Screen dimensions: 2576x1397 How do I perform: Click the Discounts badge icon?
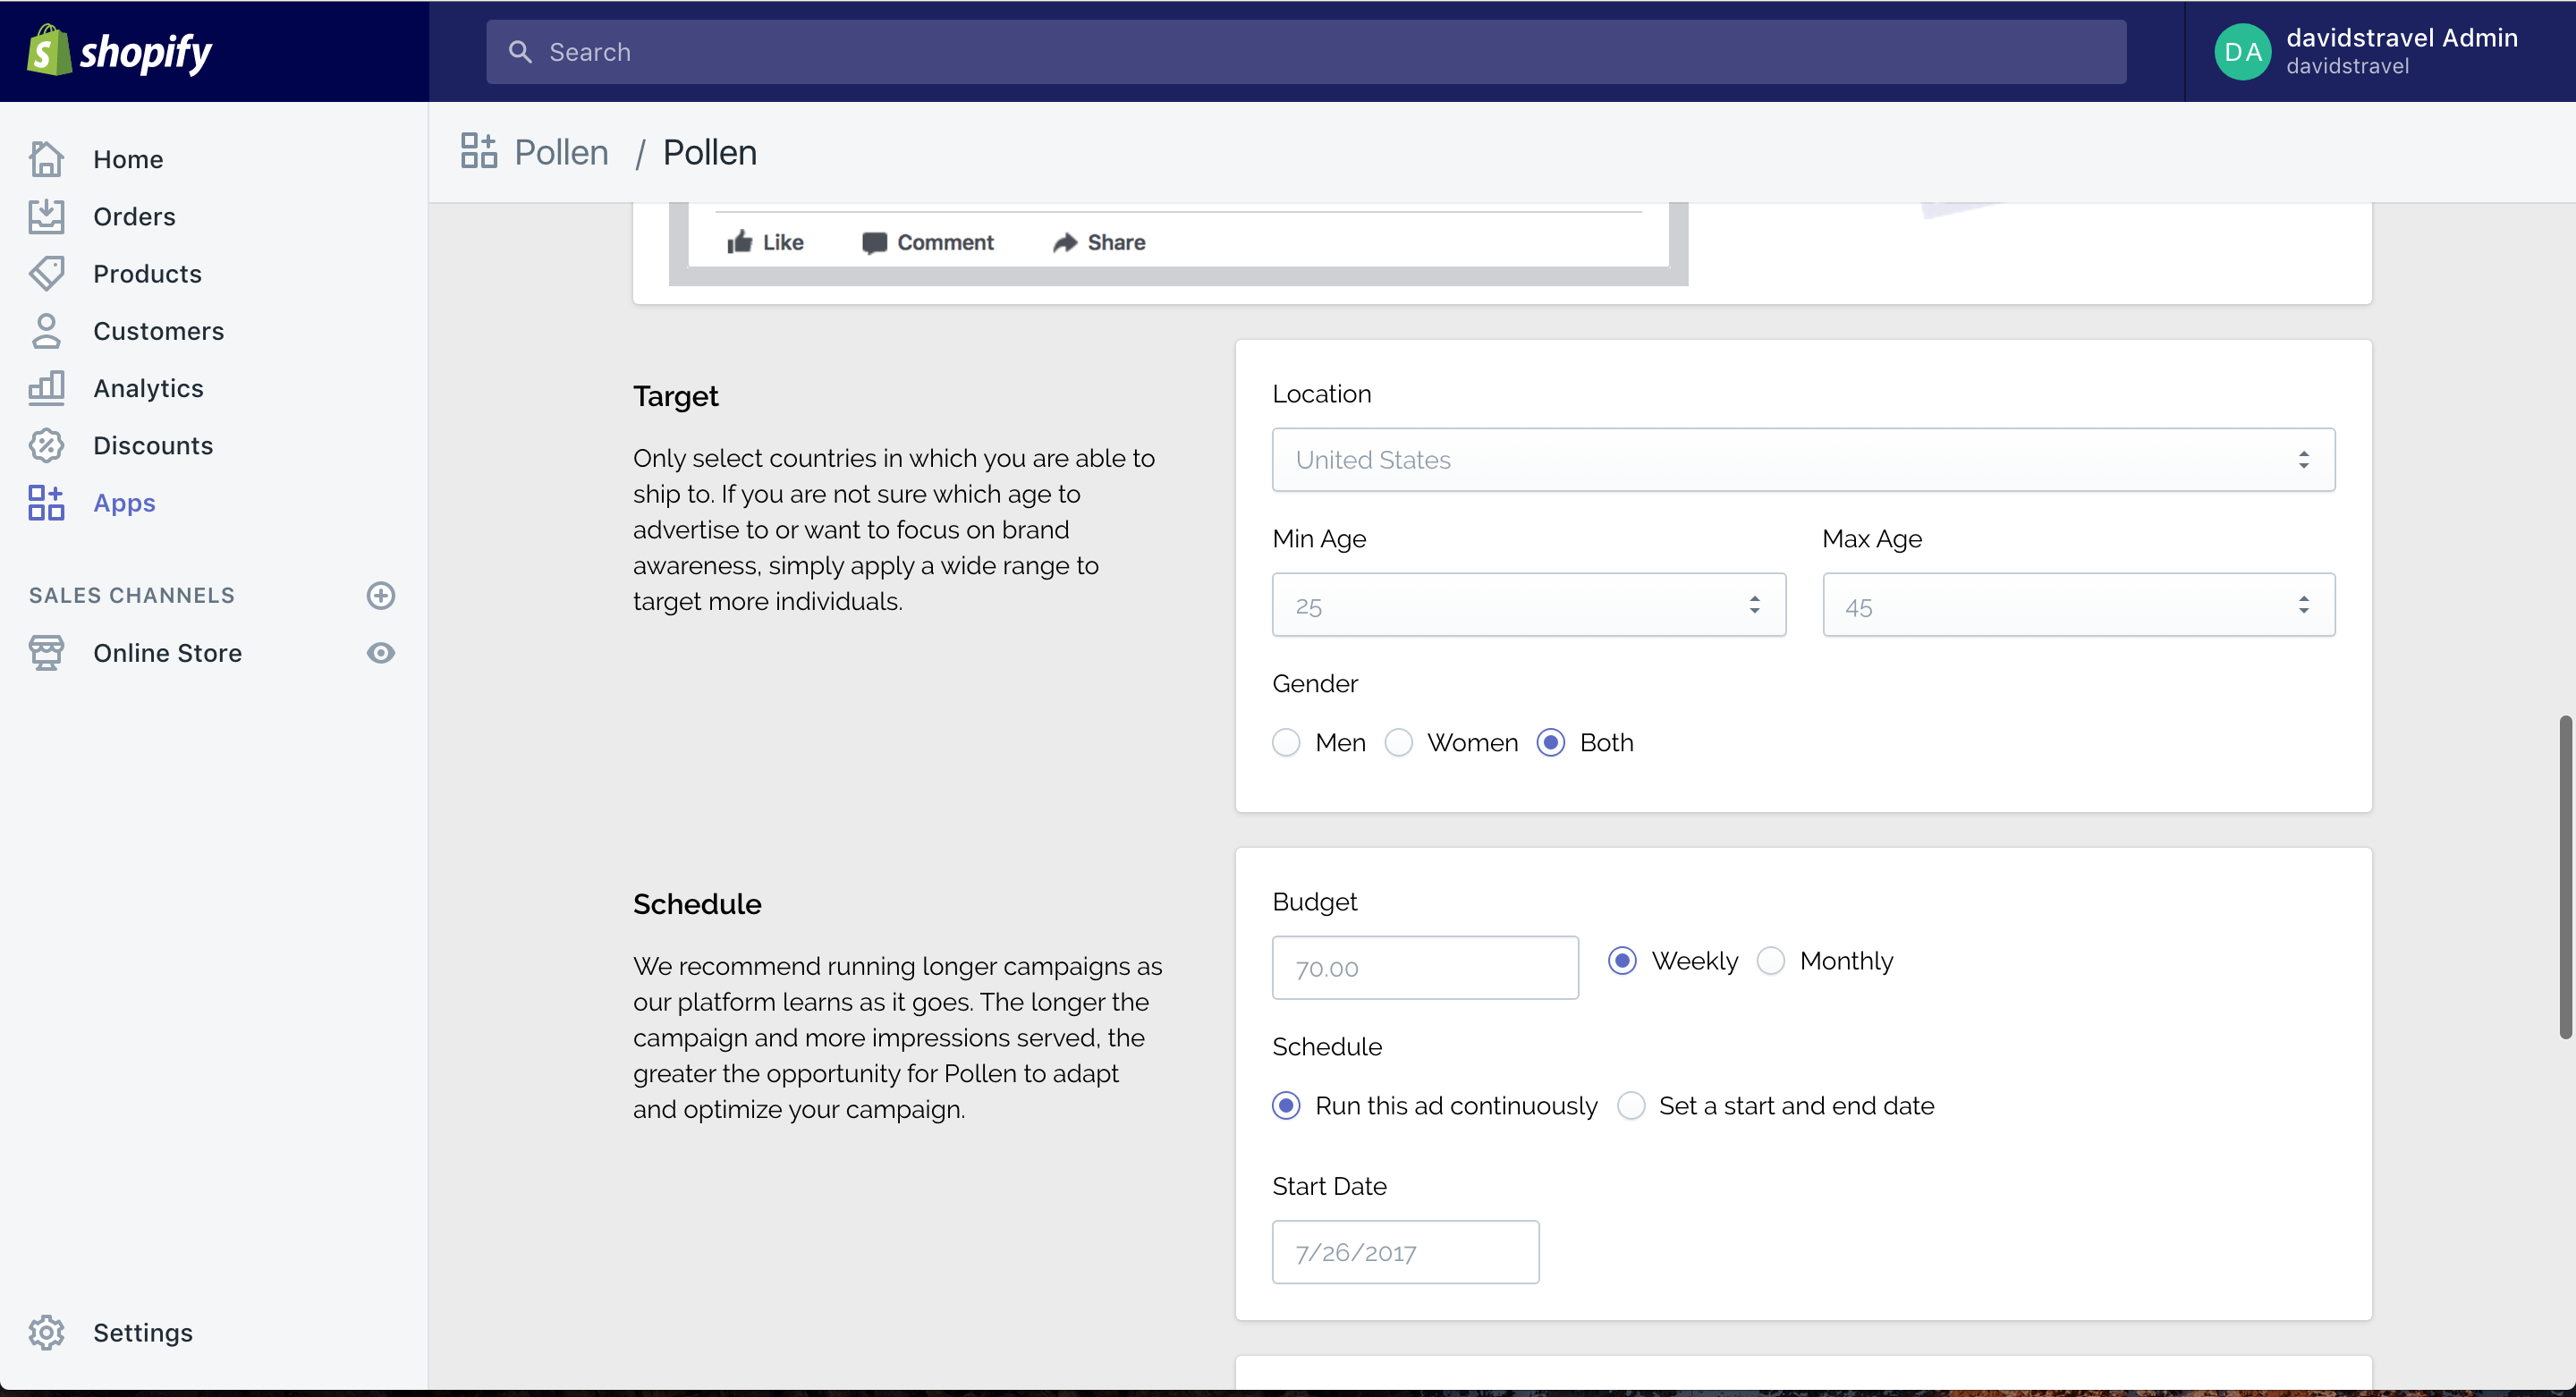pyautogui.click(x=46, y=445)
